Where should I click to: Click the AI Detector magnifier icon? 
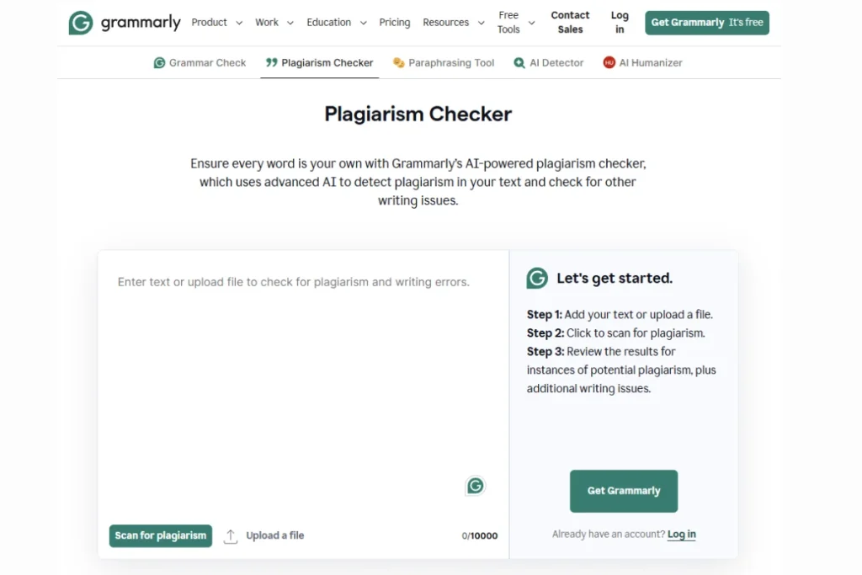pos(518,62)
